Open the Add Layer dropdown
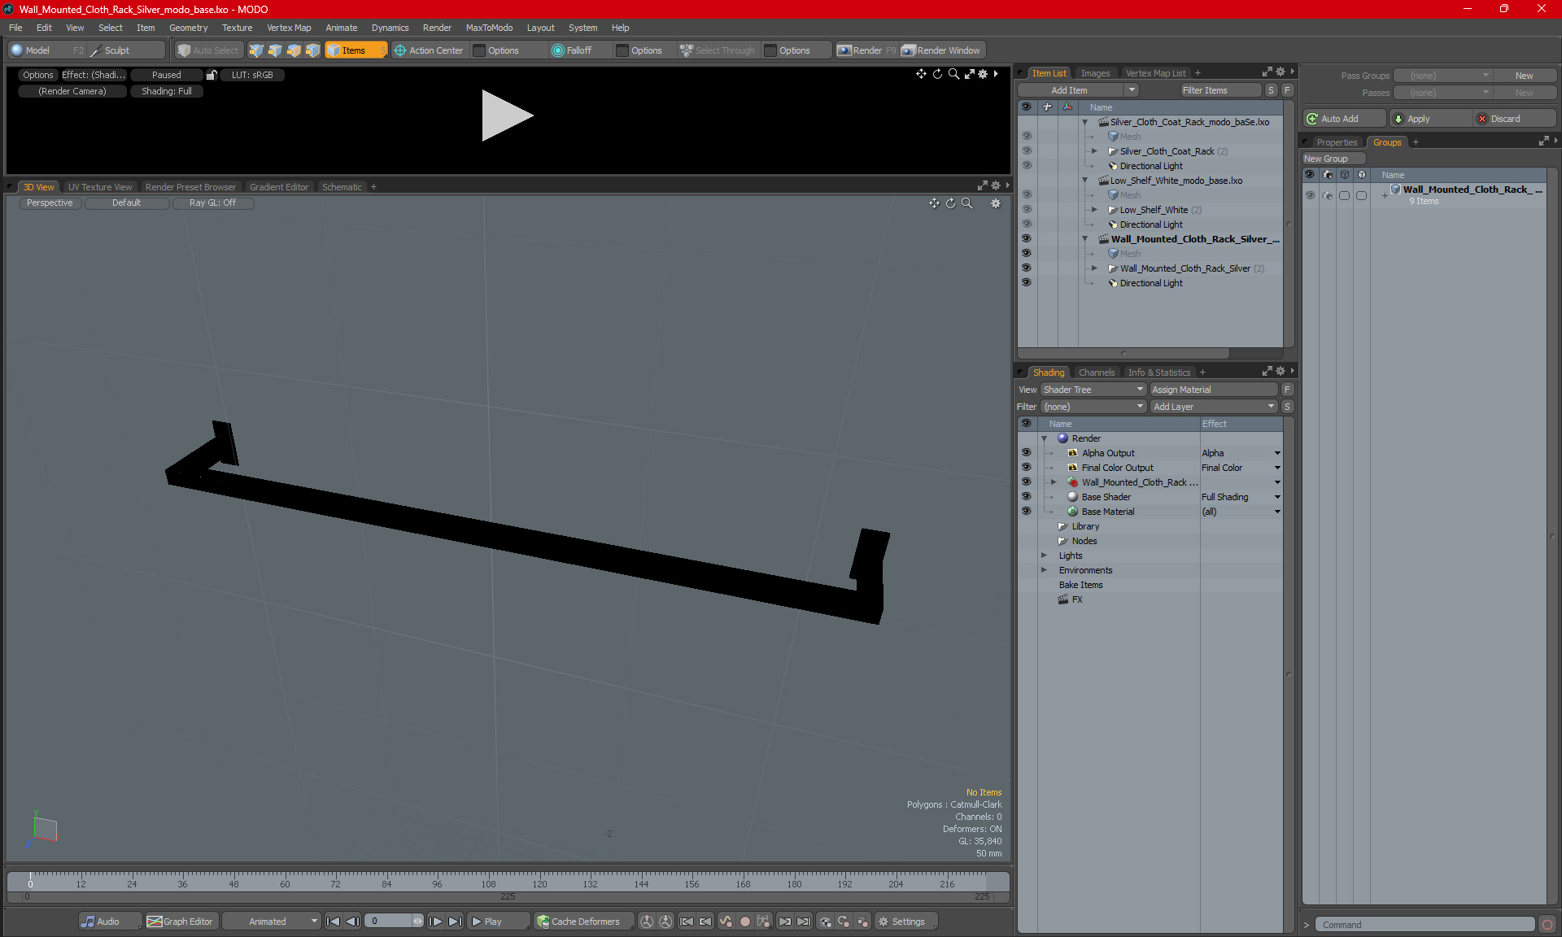 [x=1213, y=407]
